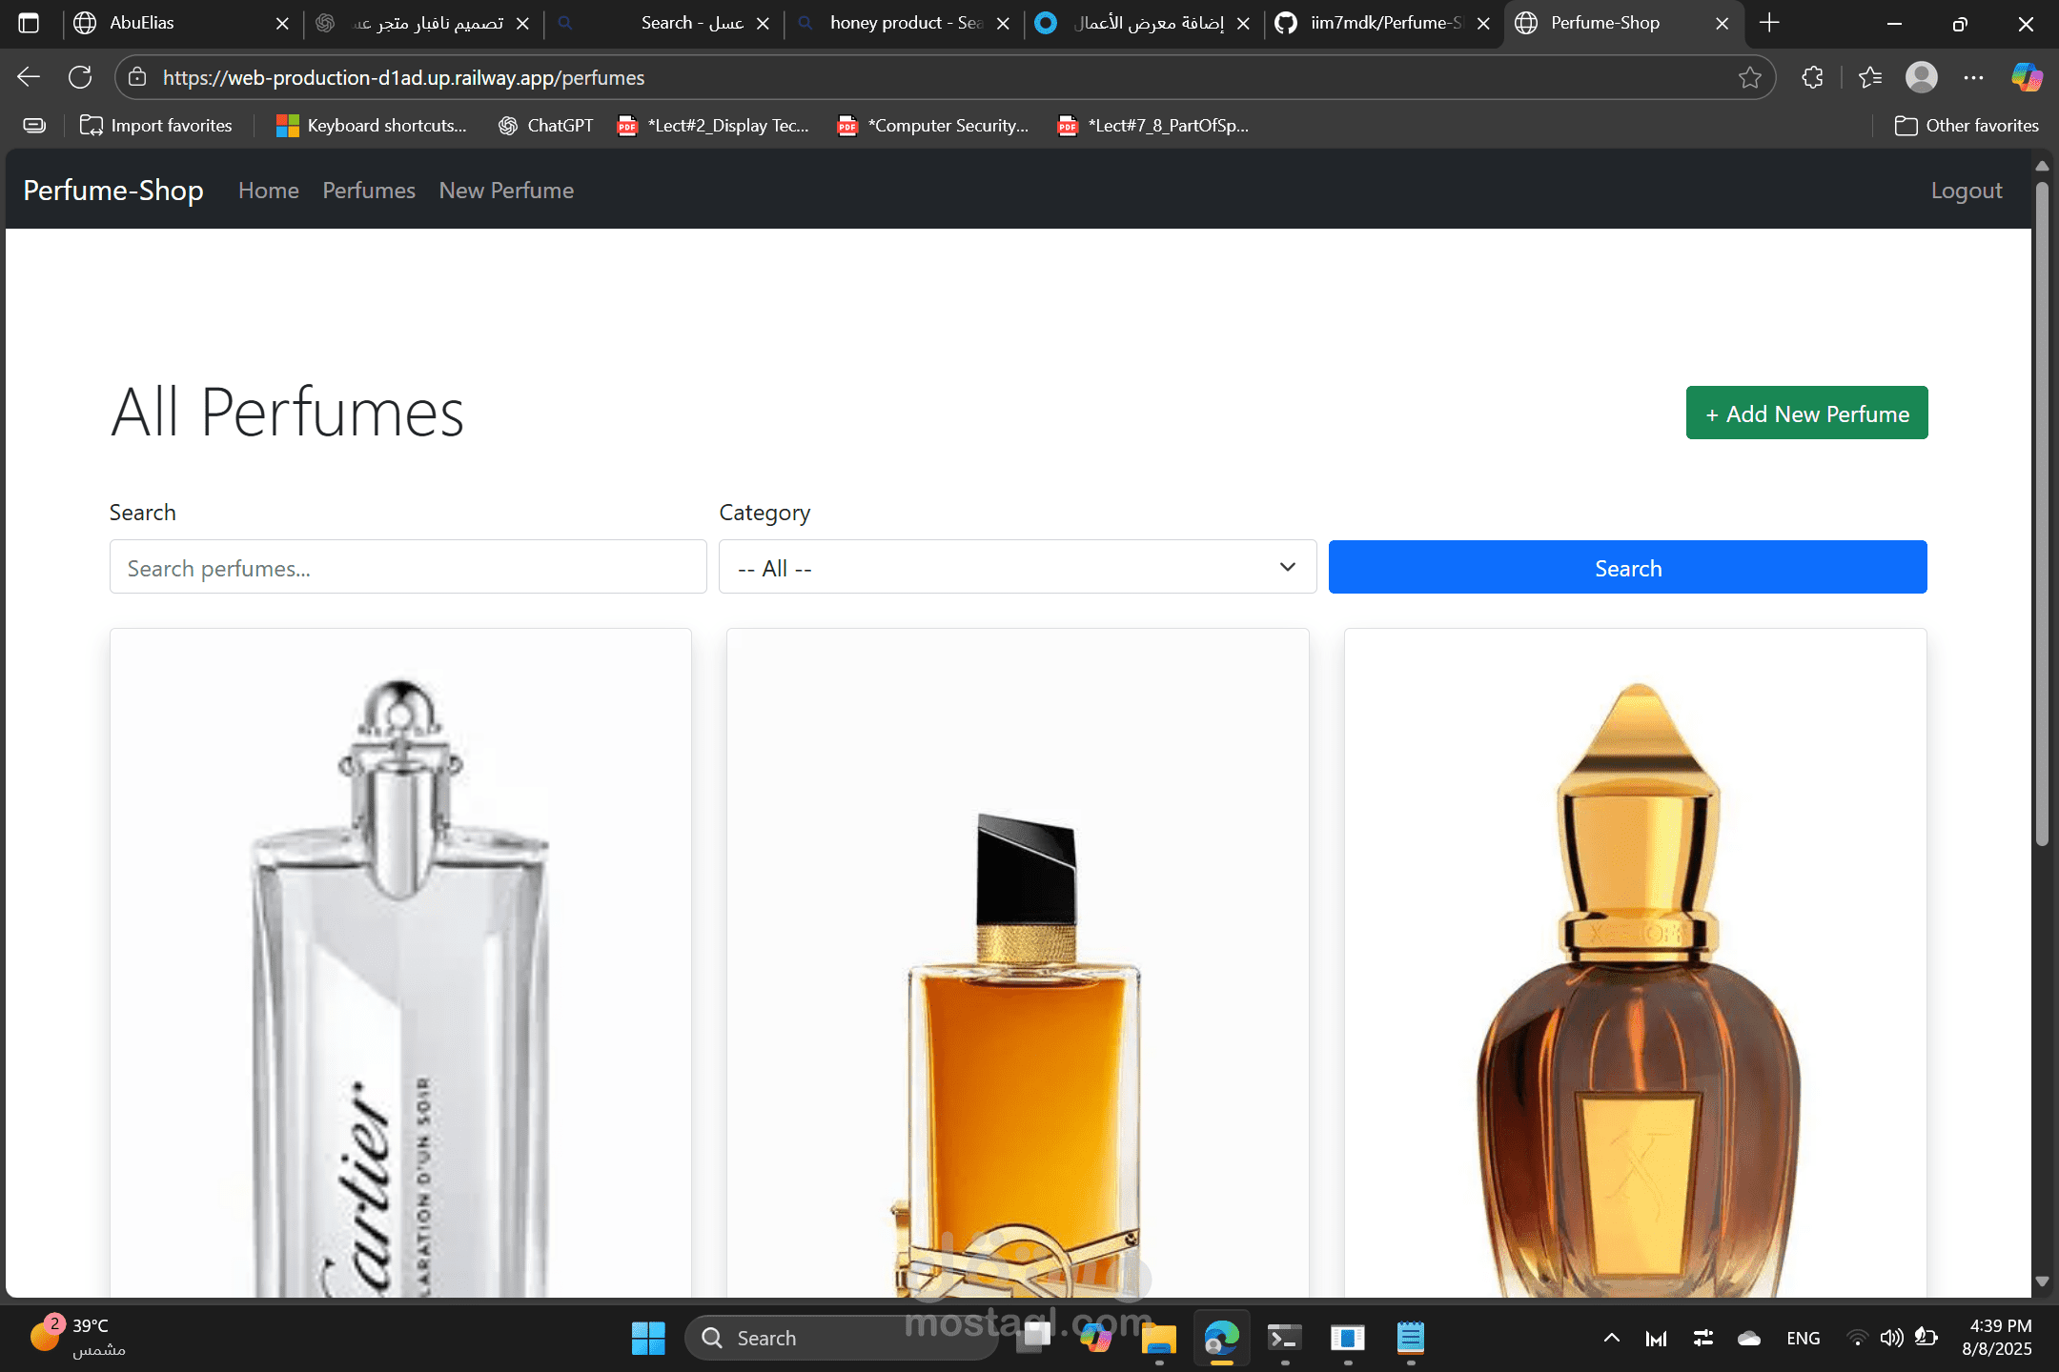Select the active Perfume-Shop tab

[x=1624, y=23]
